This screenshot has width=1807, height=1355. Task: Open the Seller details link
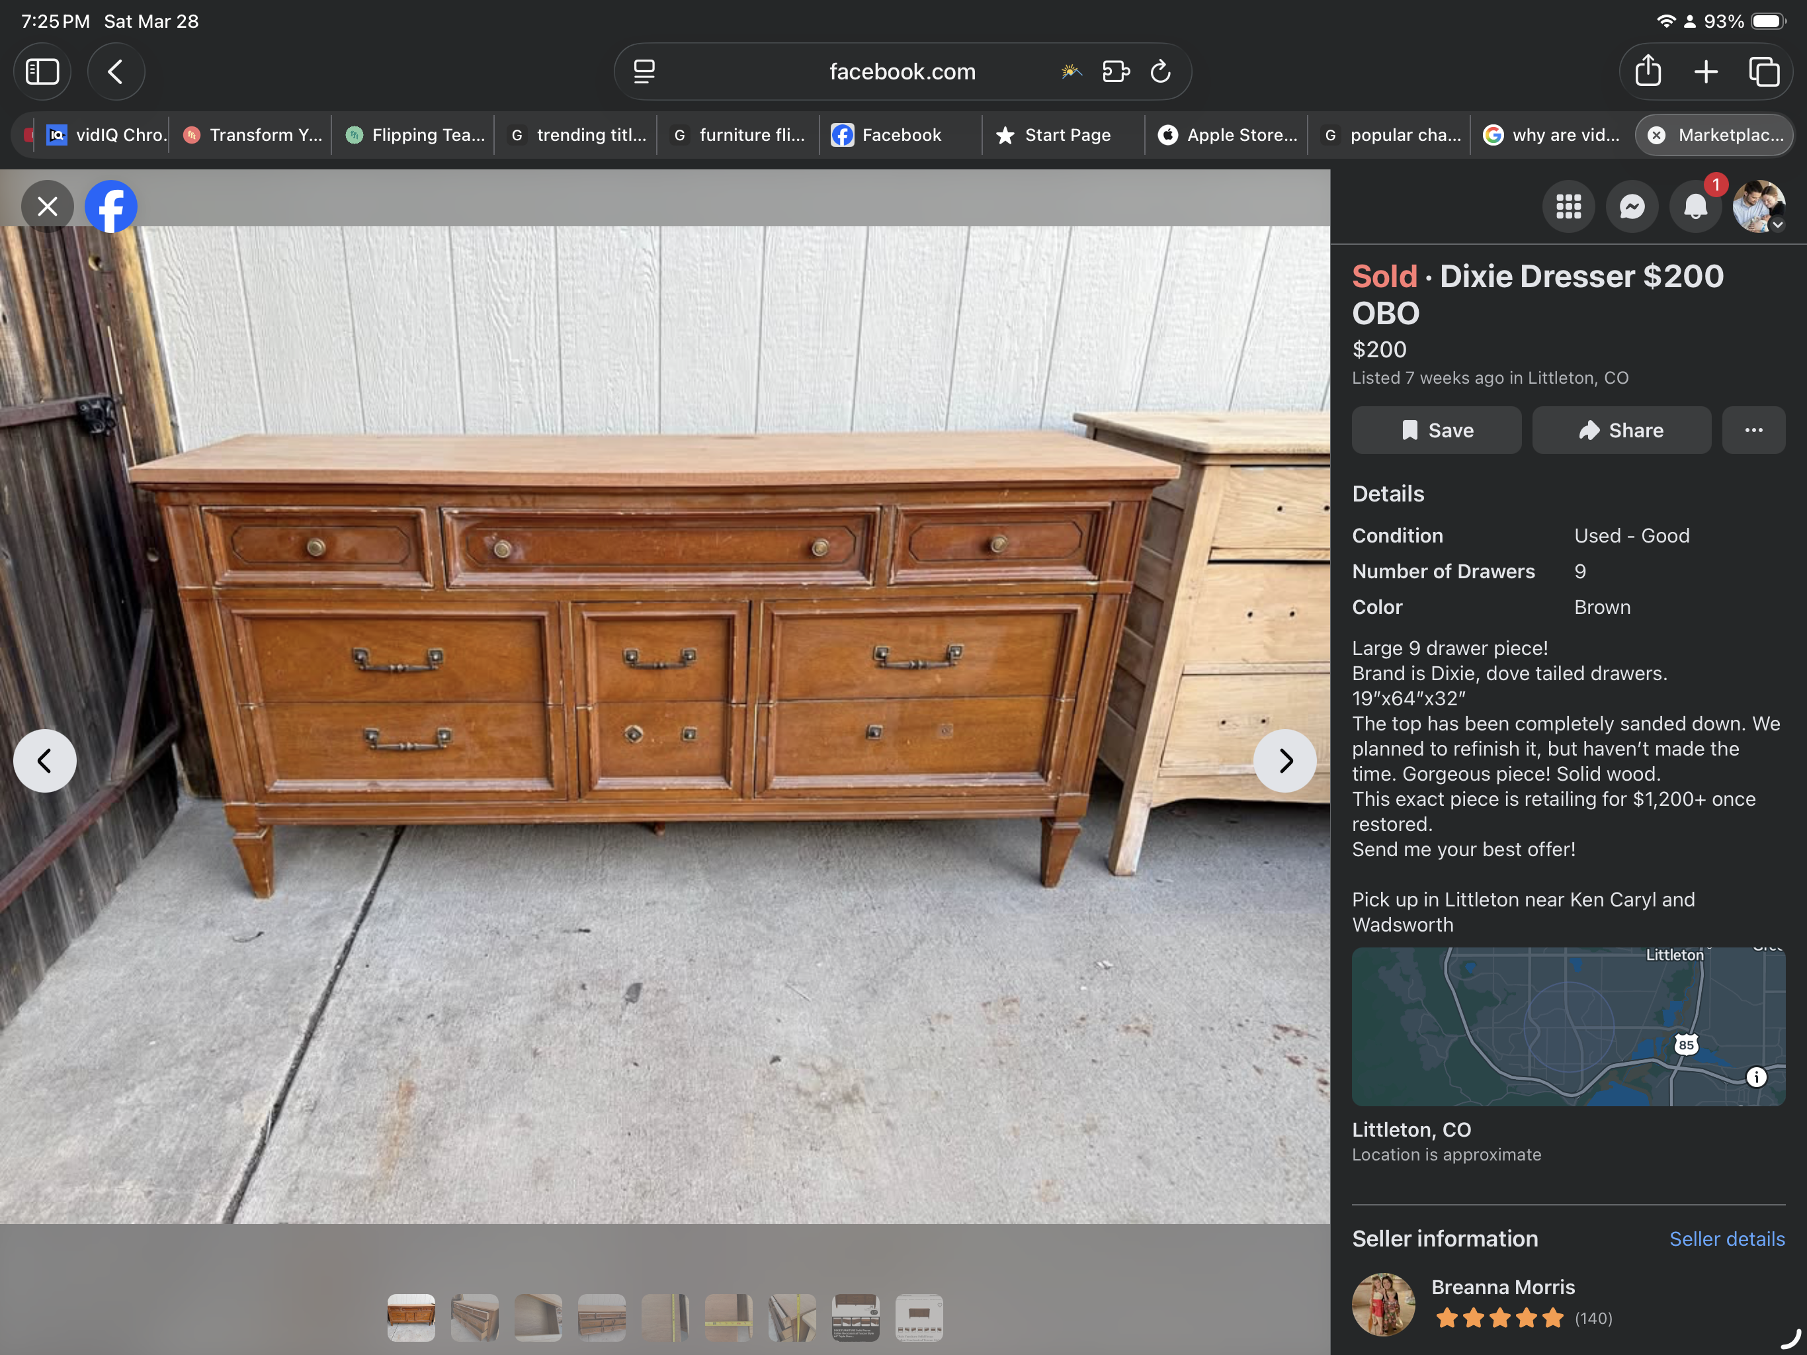point(1726,1239)
